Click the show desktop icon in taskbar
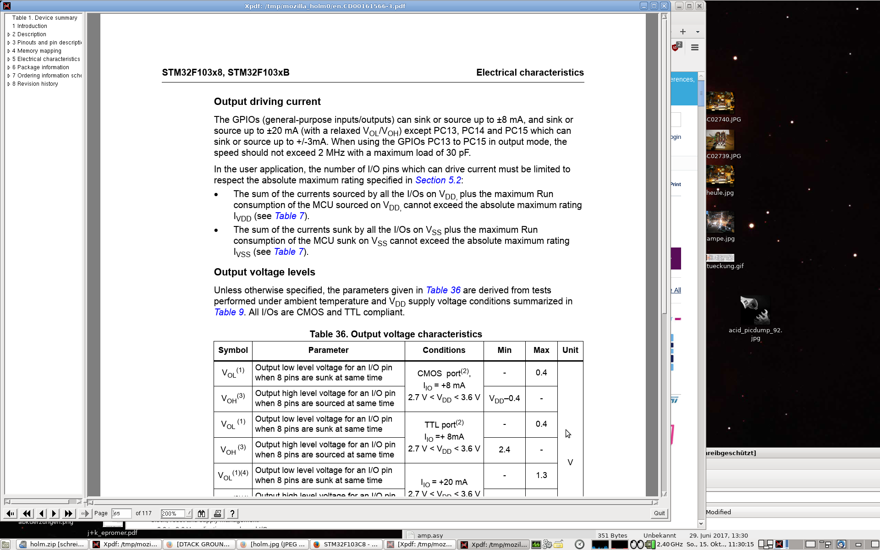880x550 pixels. coord(5,544)
